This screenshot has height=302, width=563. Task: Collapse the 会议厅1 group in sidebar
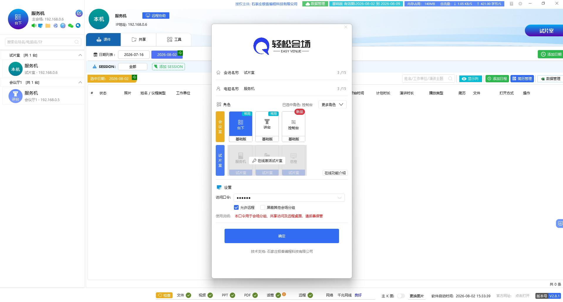[x=80, y=82]
